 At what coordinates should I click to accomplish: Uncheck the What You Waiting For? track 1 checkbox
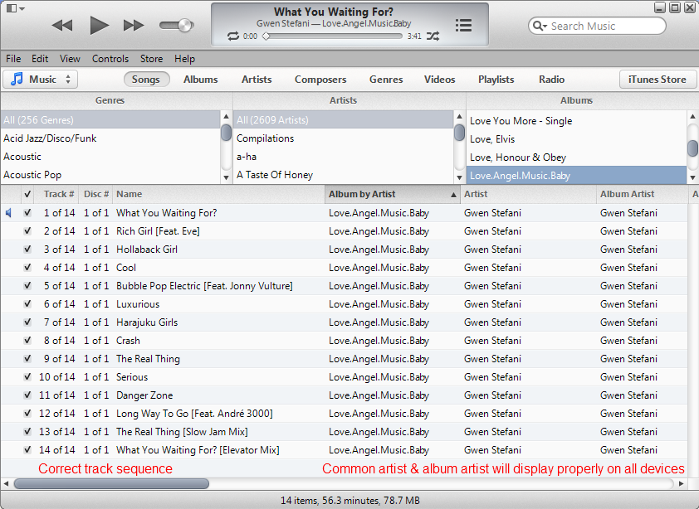point(27,213)
